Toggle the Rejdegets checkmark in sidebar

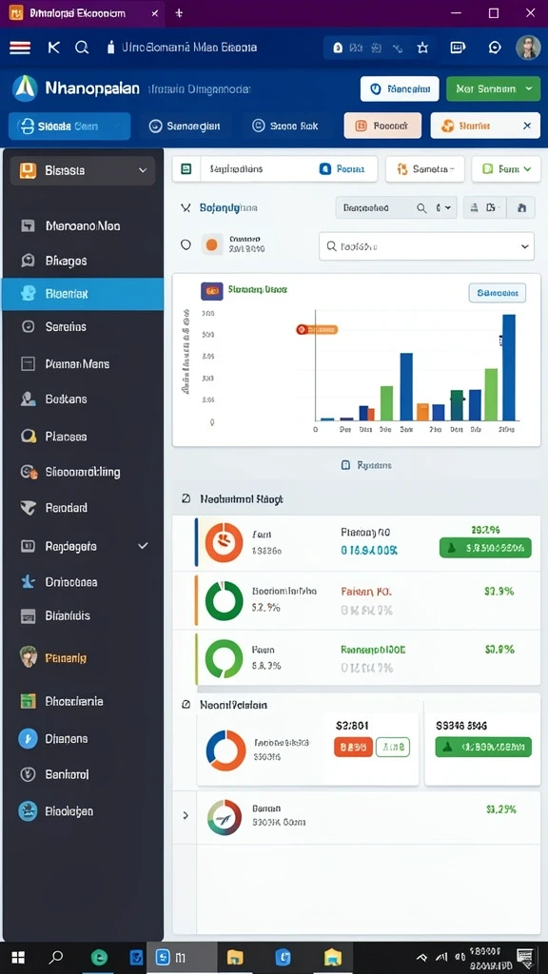pos(143,546)
